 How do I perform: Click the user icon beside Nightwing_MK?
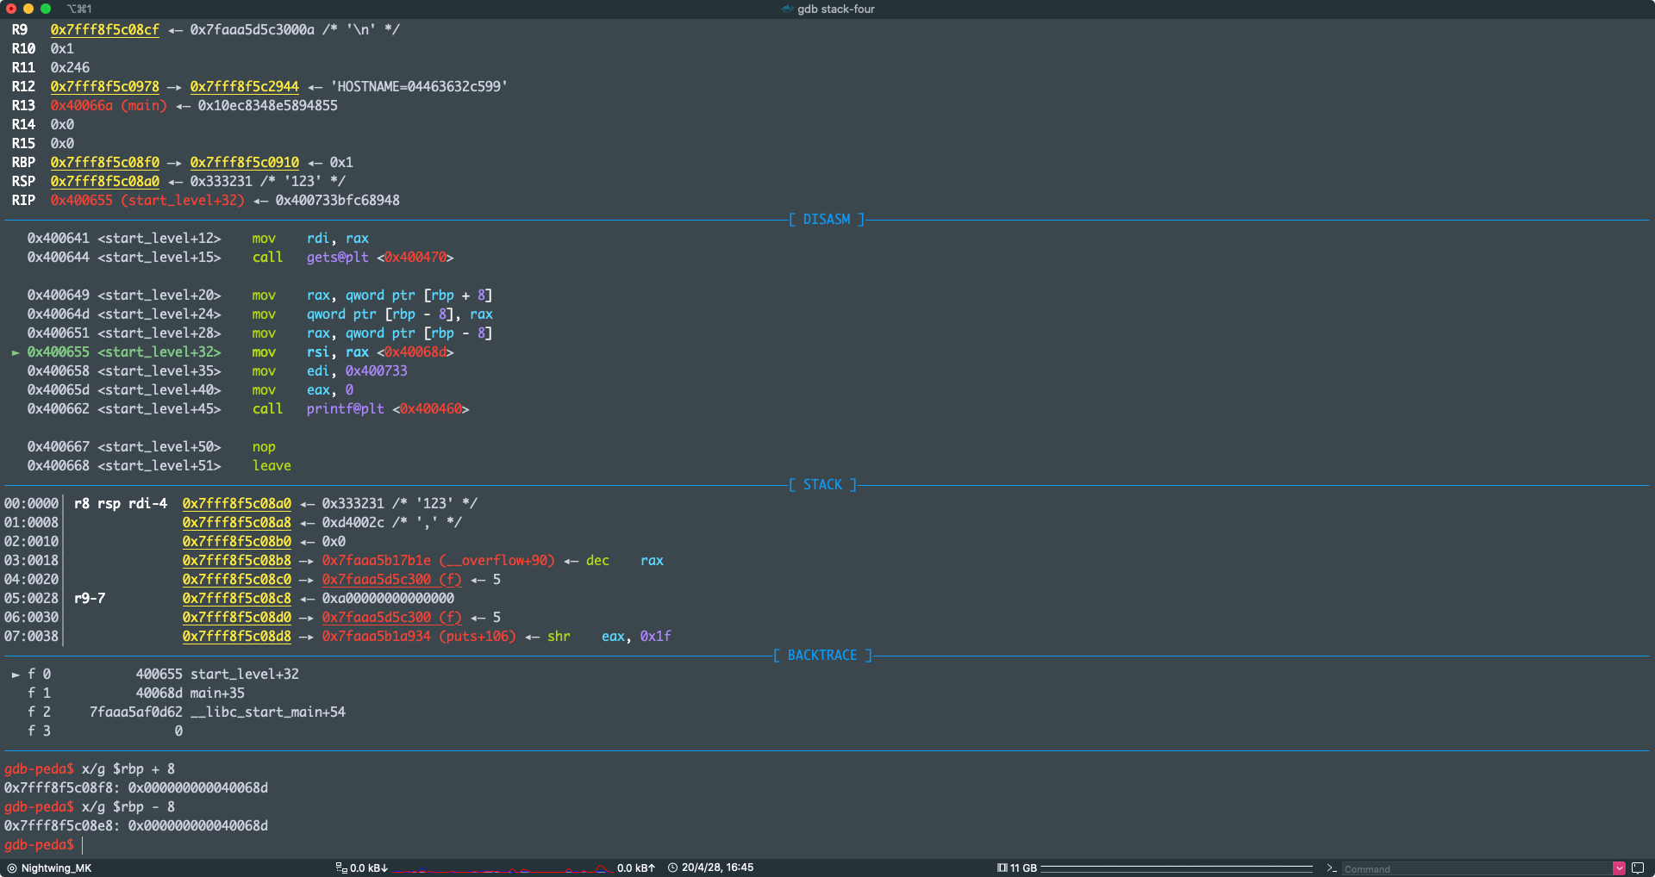tap(12, 868)
